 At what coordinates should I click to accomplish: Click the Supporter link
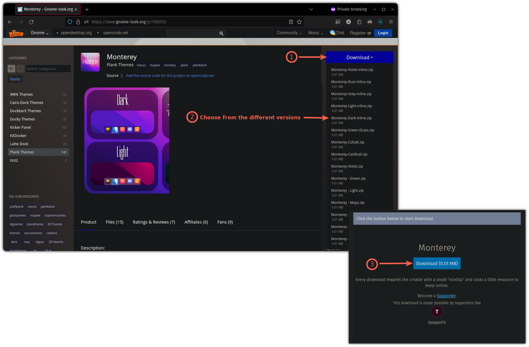pos(446,296)
